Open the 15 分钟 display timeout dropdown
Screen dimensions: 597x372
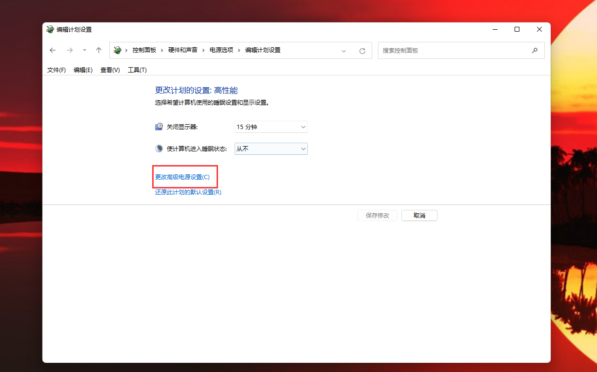(271, 127)
